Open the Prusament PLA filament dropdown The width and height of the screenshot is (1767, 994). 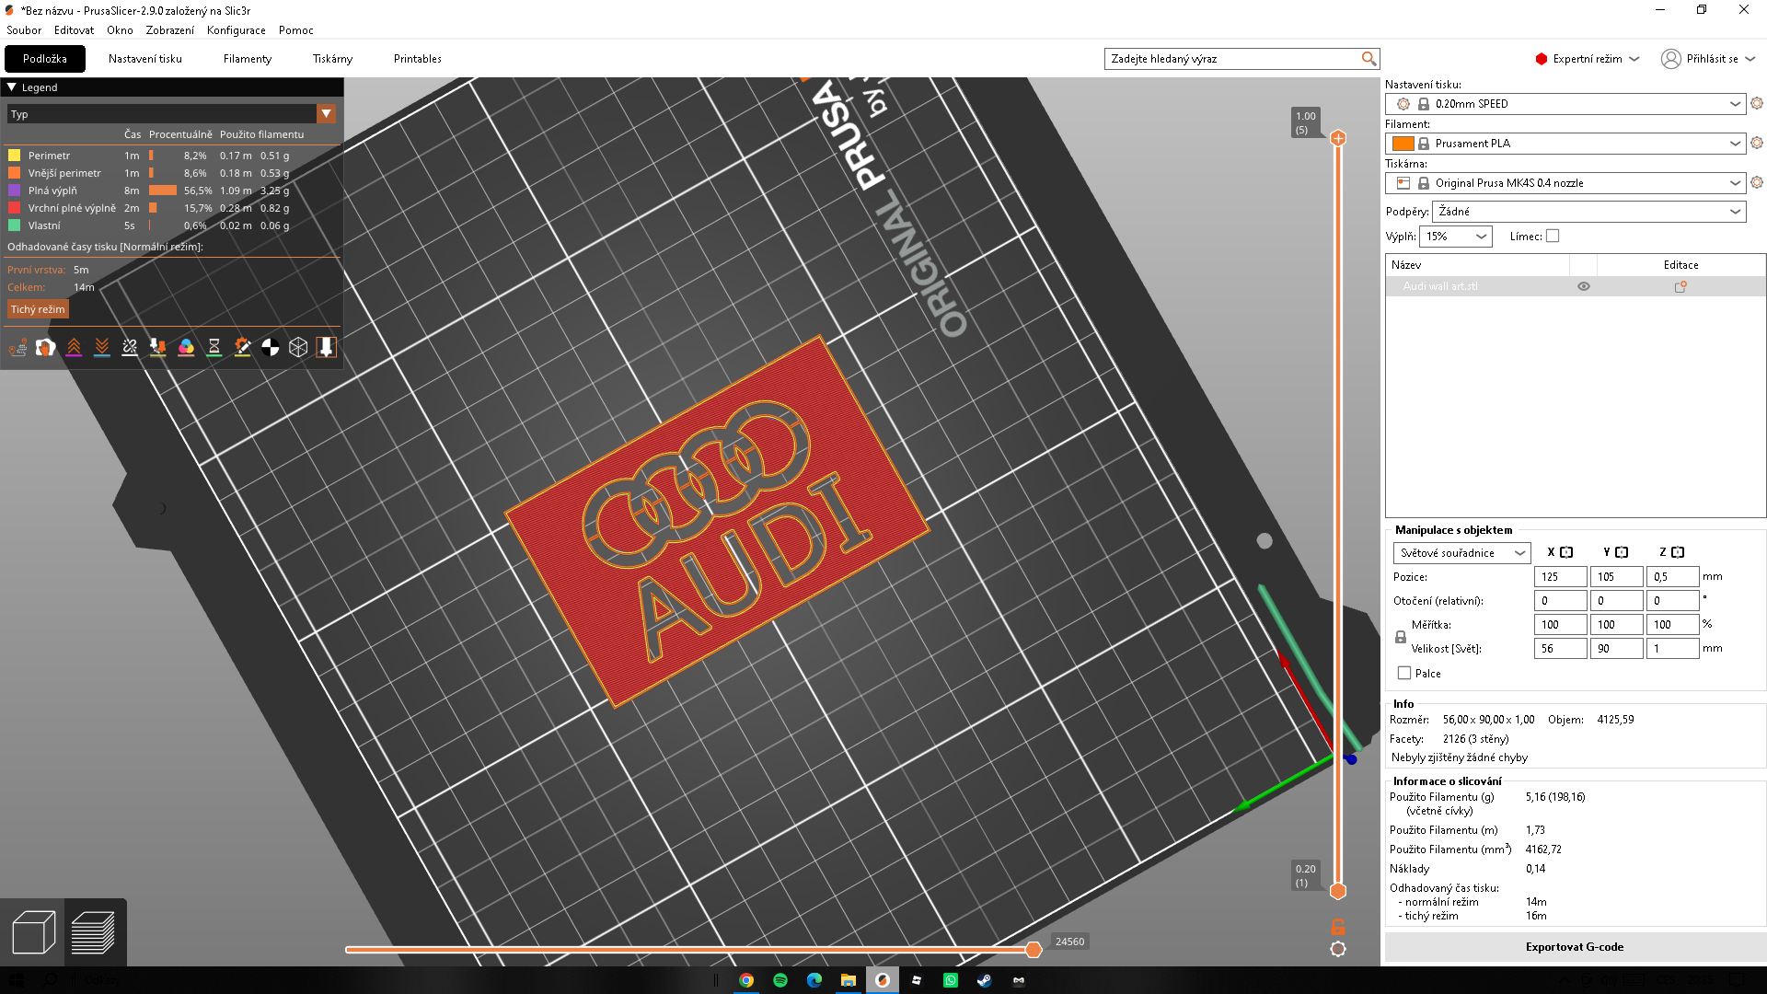point(1565,144)
